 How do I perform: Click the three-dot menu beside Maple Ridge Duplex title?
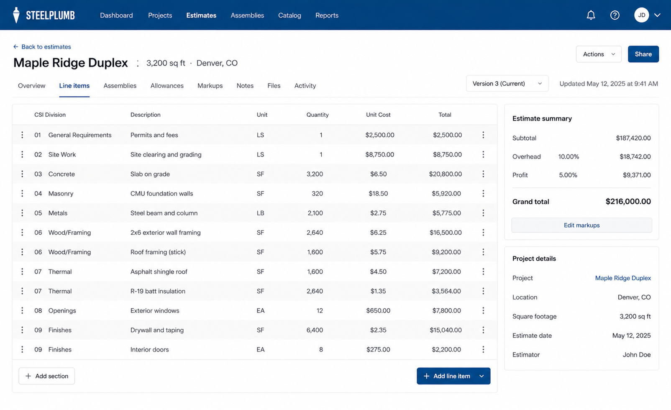[138, 63]
